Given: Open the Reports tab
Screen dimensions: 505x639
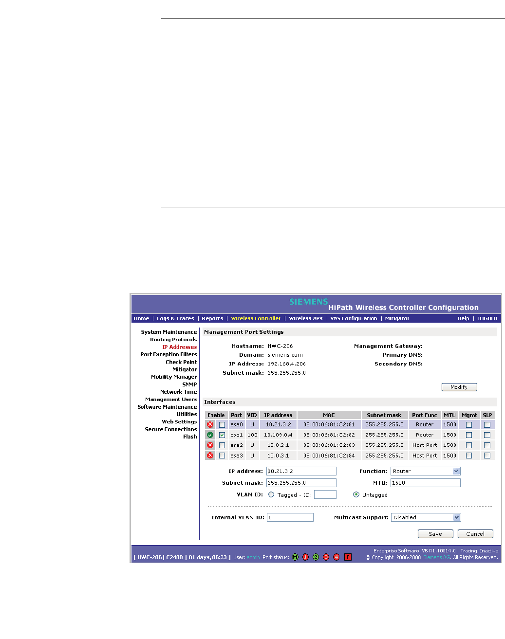Looking at the screenshot, I should click(212, 318).
